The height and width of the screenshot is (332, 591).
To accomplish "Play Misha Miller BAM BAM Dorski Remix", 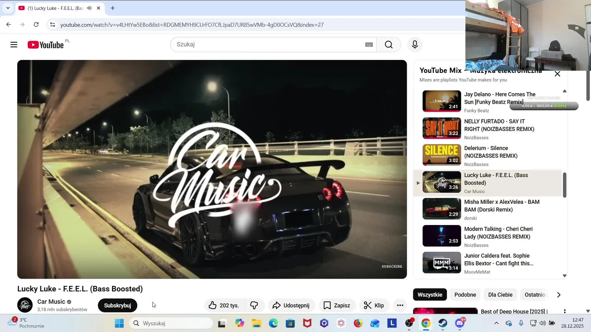I will pyautogui.click(x=487, y=209).
